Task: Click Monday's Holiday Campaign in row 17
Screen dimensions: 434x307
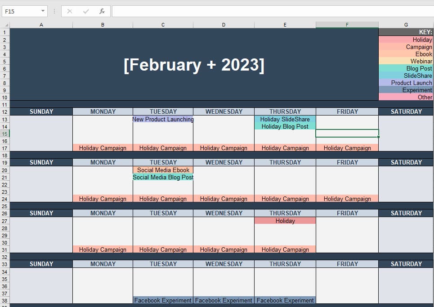Action: click(x=103, y=148)
